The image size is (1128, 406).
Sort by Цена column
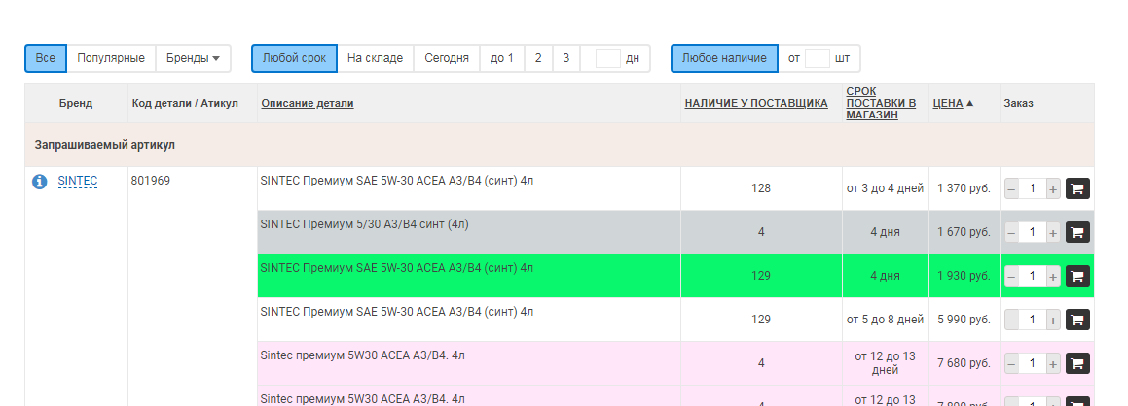click(947, 103)
